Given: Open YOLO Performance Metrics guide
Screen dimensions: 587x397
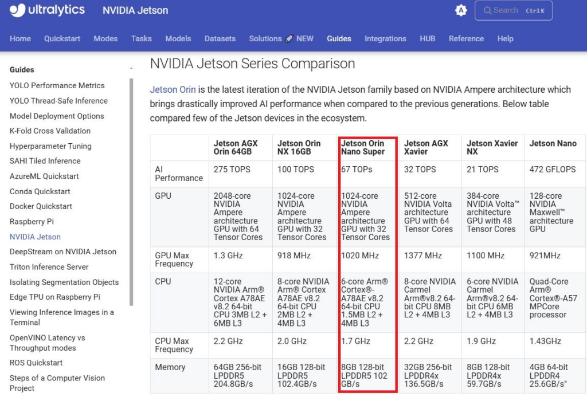Looking at the screenshot, I should 57,85.
